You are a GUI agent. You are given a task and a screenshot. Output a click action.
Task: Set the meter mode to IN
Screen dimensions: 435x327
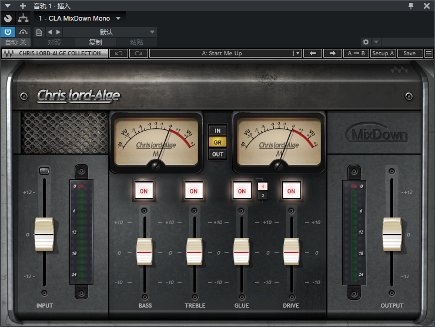click(x=217, y=131)
